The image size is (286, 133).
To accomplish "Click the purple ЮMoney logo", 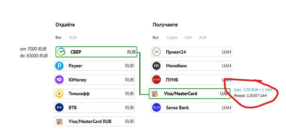I will pos(59,80).
